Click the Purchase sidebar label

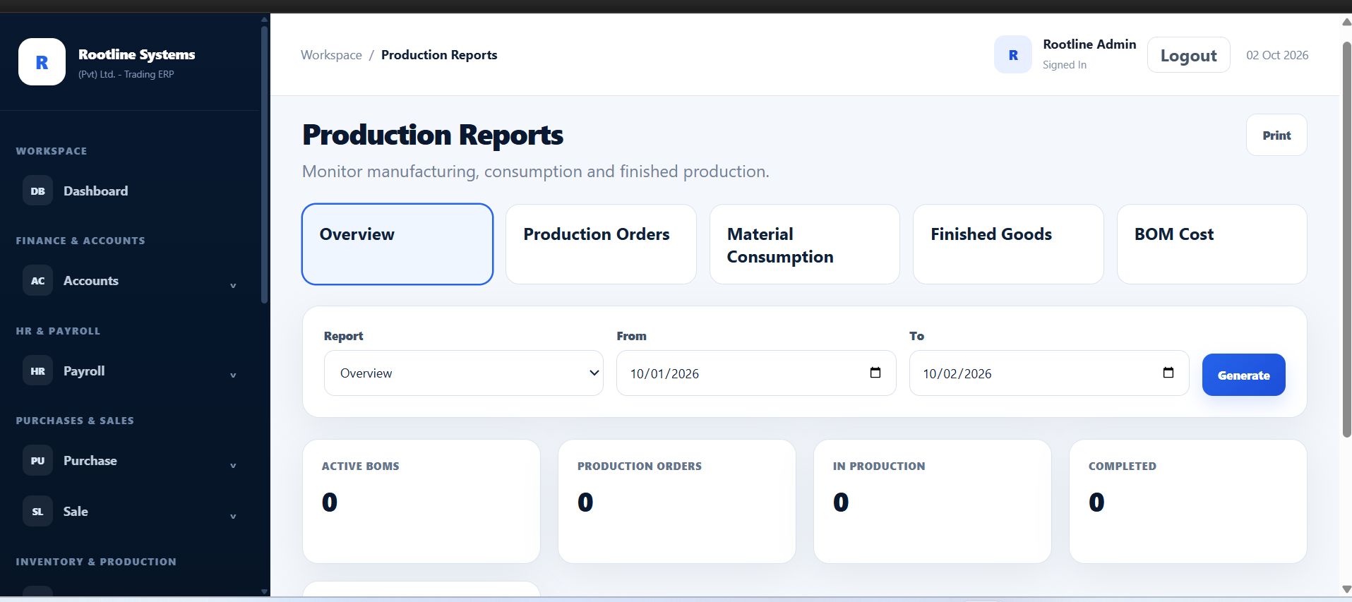tap(90, 461)
